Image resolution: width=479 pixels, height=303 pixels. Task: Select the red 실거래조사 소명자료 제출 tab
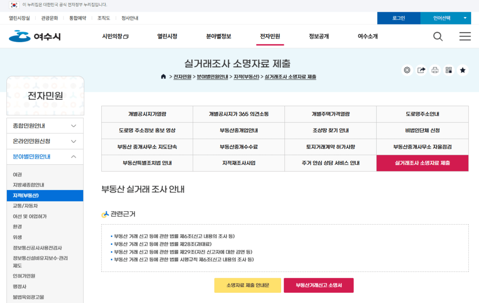pyautogui.click(x=422, y=163)
